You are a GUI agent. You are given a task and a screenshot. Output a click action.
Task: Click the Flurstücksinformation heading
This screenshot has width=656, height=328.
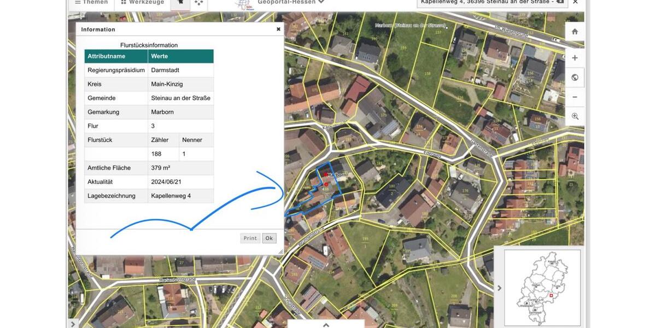(149, 45)
